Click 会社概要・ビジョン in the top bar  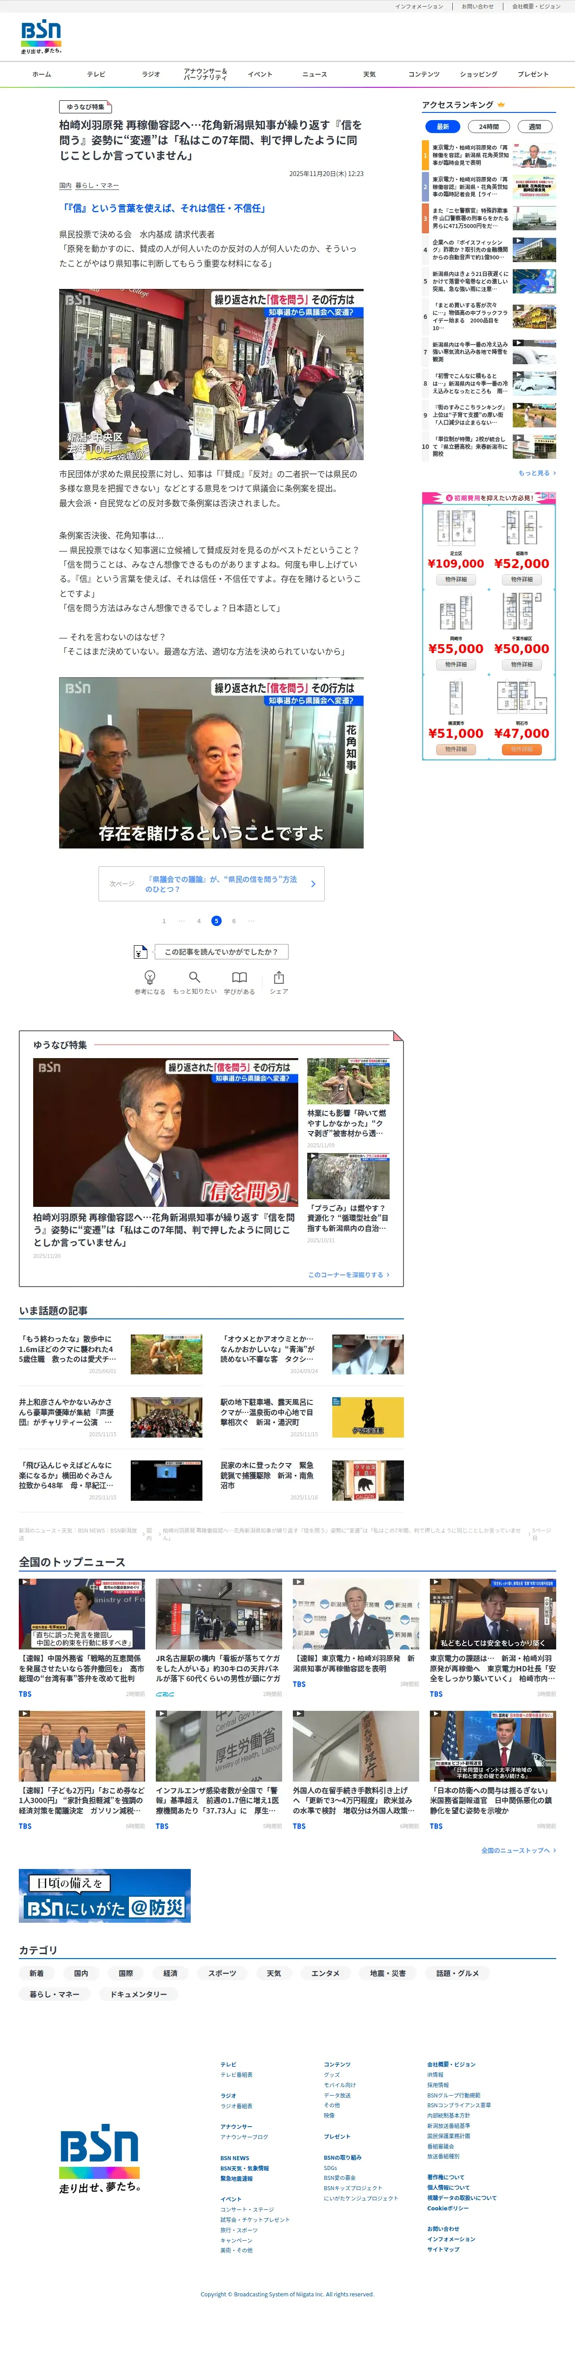pos(536,6)
